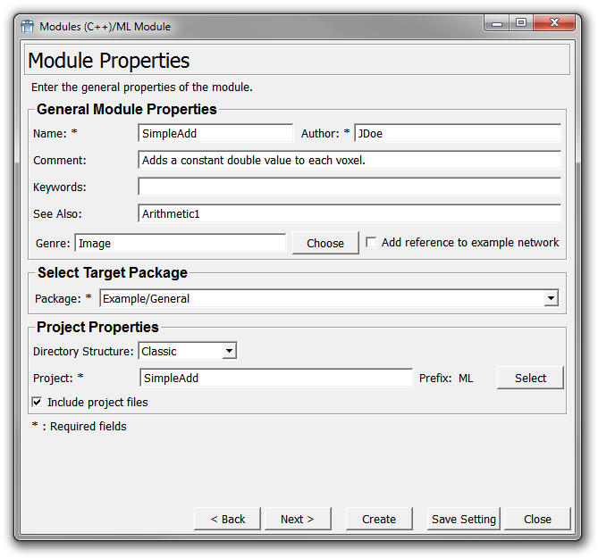Click the See Also field
598x558 pixels.
click(349, 213)
